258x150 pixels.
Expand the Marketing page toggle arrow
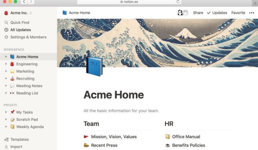[6, 71]
